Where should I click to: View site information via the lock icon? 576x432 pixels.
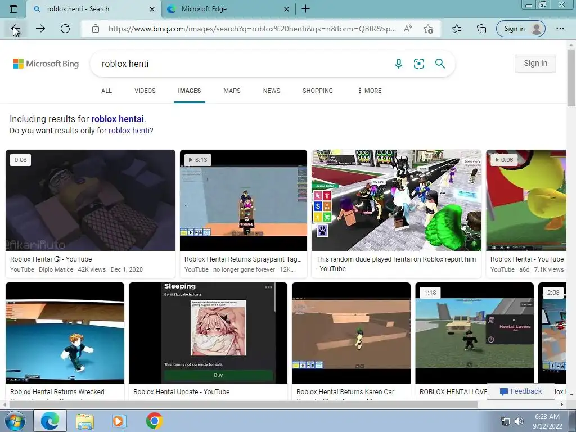coord(96,29)
